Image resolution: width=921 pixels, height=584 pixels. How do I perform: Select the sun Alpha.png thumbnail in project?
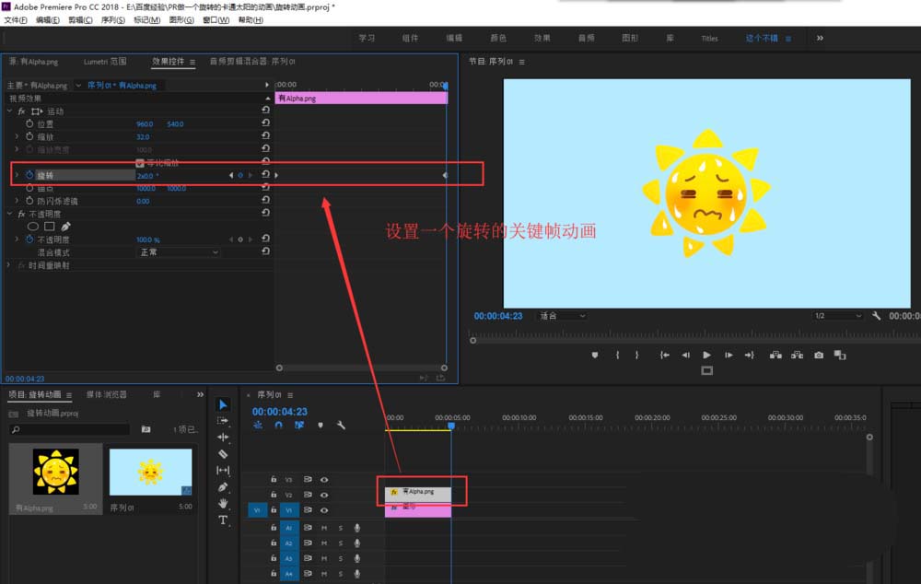click(56, 472)
